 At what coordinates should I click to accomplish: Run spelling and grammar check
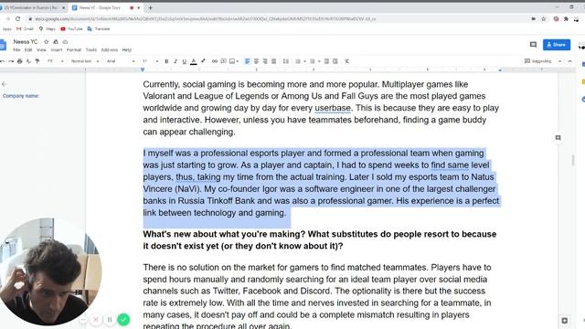28,61
